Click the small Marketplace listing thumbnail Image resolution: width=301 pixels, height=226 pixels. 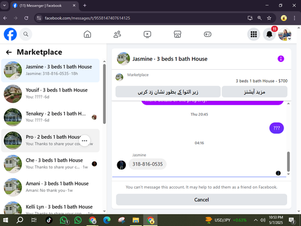(119, 77)
